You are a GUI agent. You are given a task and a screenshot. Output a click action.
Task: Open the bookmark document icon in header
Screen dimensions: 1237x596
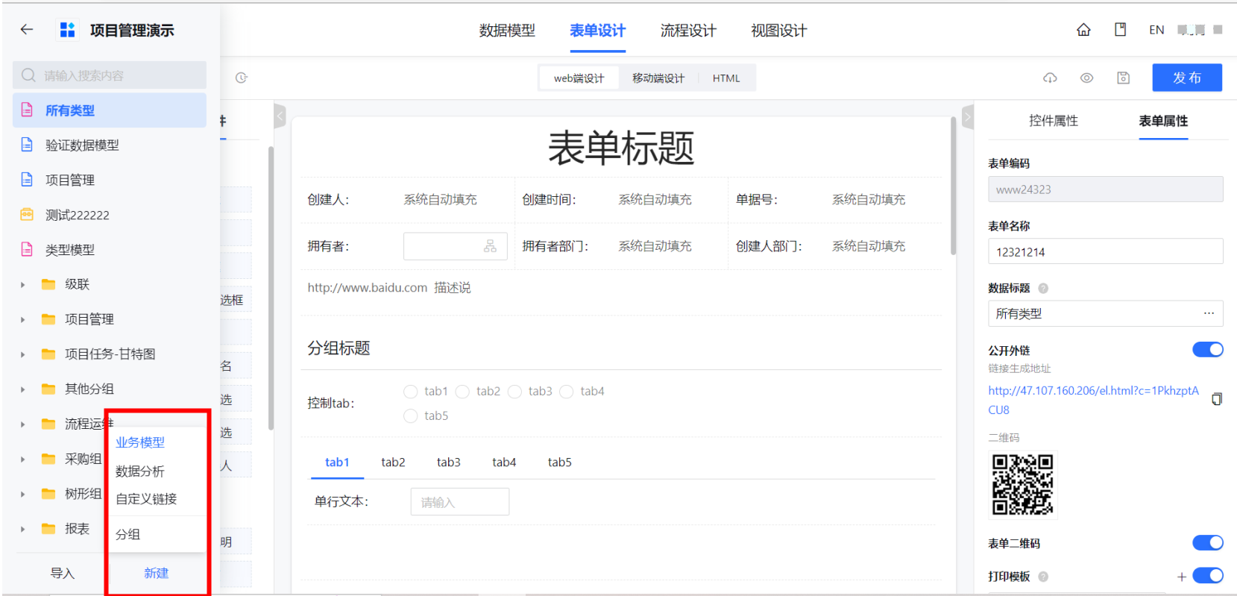(x=1120, y=30)
